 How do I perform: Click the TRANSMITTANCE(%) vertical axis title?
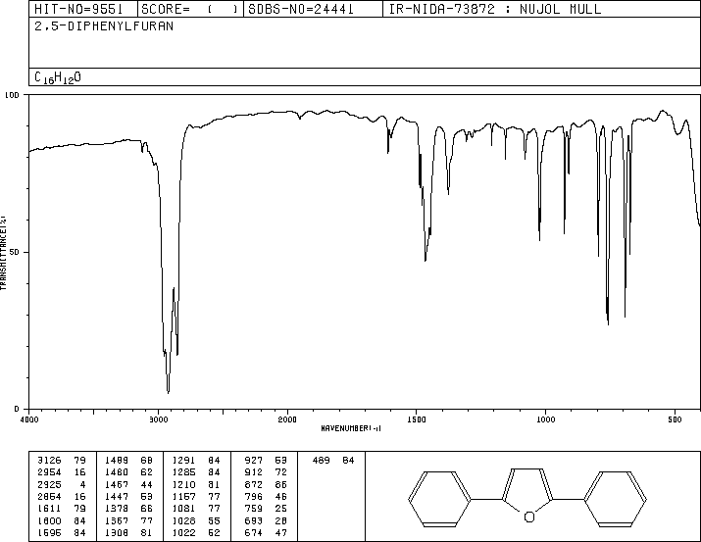click(x=3, y=253)
